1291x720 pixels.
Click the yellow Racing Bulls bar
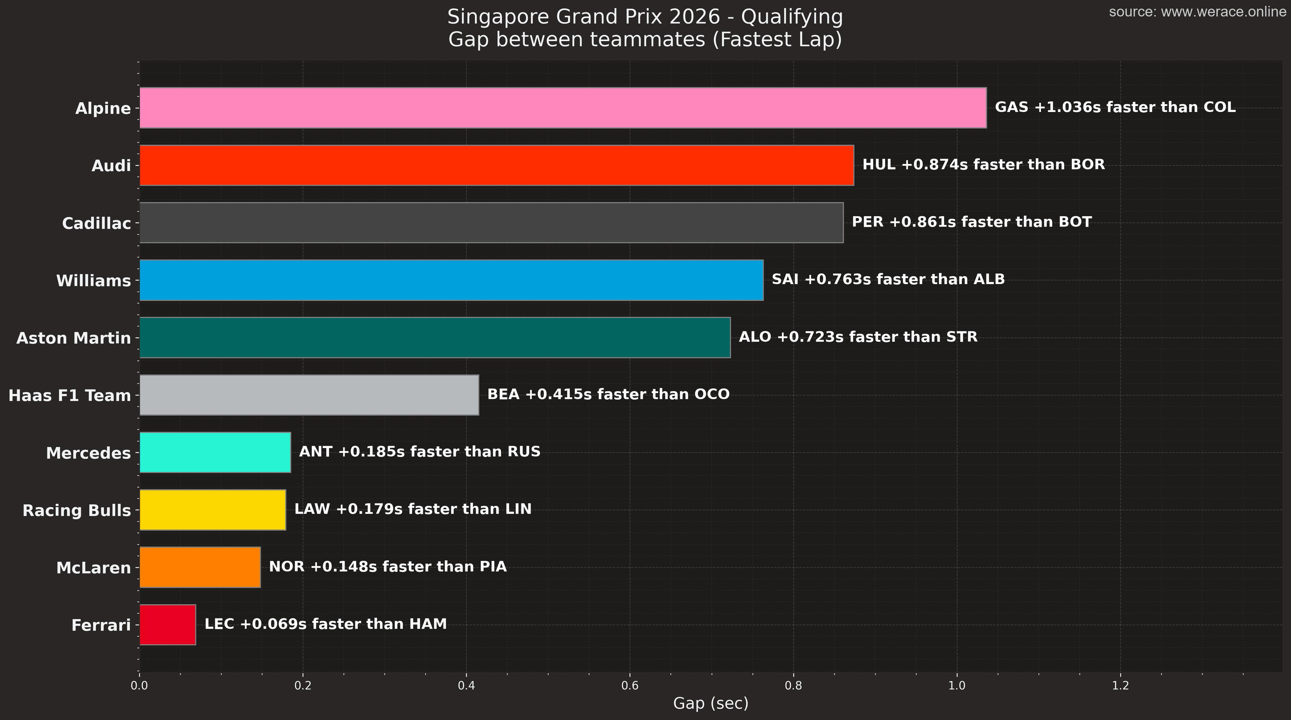(212, 510)
